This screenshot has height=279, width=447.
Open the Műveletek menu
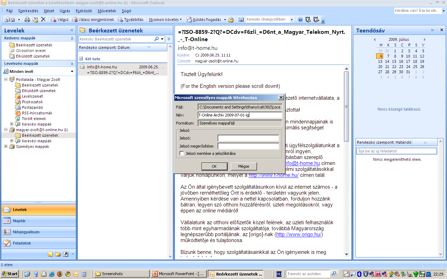coord(107,11)
